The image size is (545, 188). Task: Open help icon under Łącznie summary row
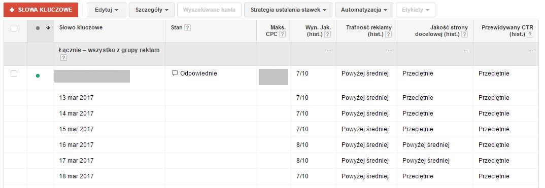click(63, 58)
